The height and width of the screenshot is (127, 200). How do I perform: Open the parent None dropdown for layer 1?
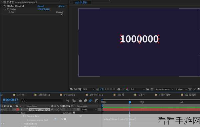(x=89, y=109)
